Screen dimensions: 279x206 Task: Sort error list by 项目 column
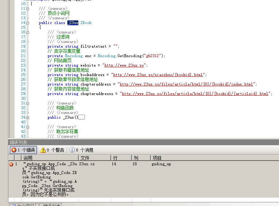(215, 158)
